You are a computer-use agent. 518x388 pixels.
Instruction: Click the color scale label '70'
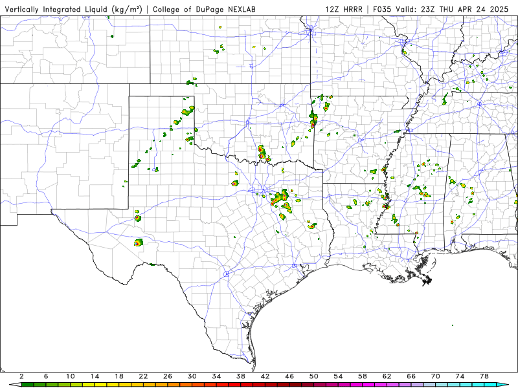435,376
